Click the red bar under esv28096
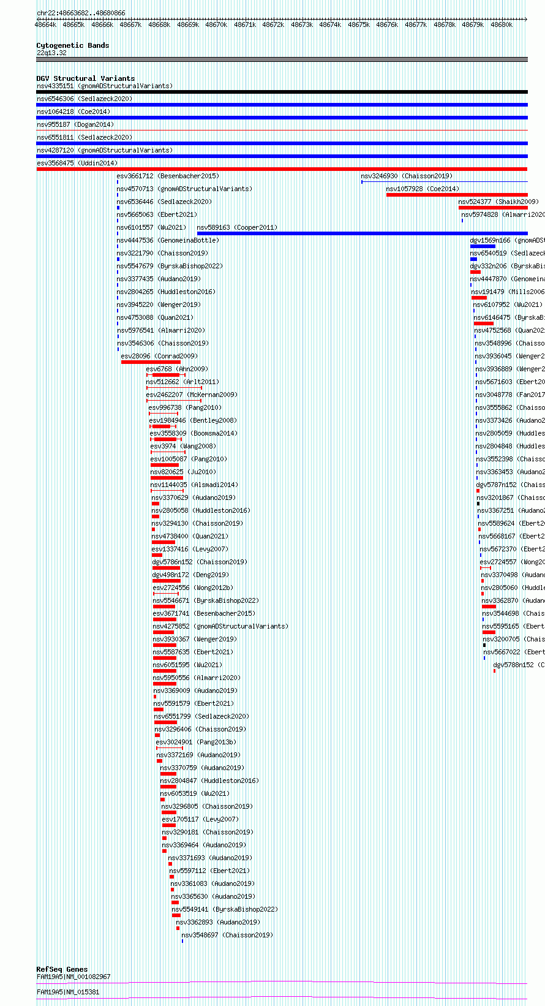Viewport: 545px width, 1006px height. (x=151, y=362)
